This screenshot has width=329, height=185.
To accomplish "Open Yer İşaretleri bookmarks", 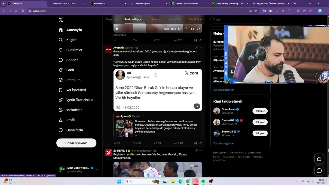I will [72, 90].
